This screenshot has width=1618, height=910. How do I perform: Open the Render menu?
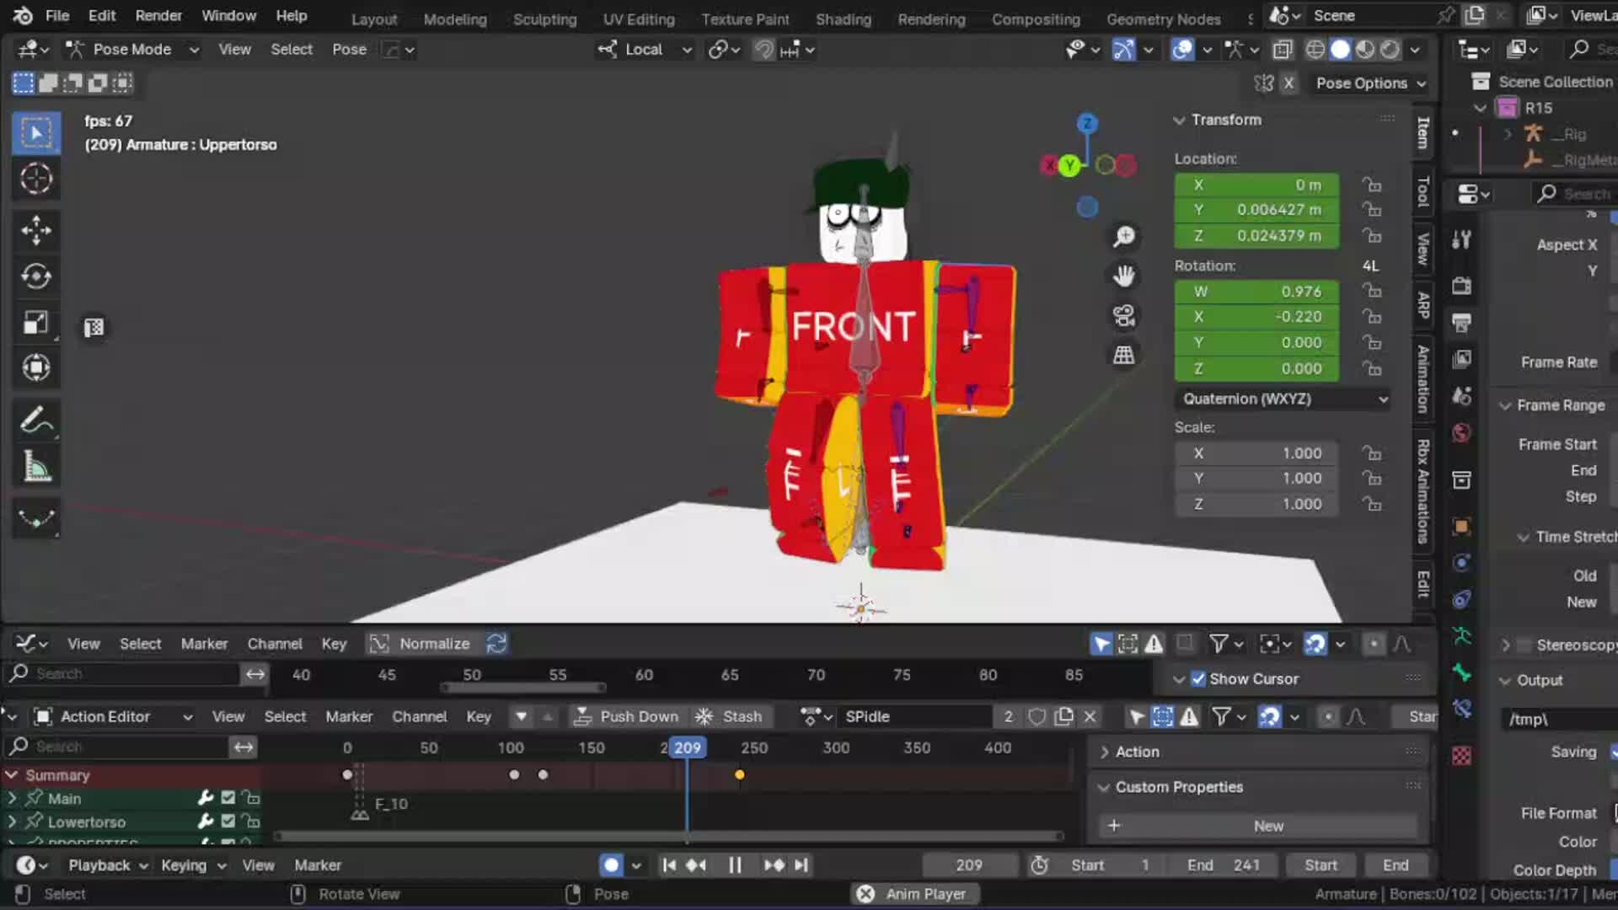(158, 16)
